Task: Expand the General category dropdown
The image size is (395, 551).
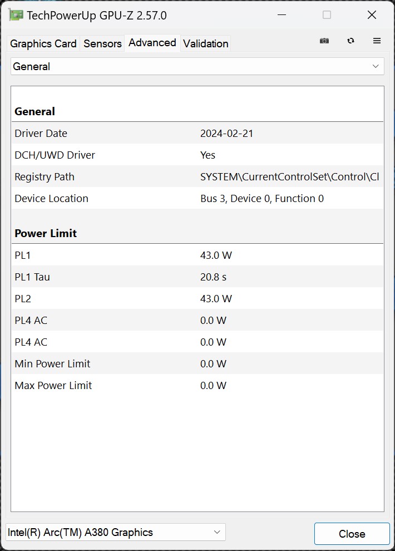Action: pos(197,66)
